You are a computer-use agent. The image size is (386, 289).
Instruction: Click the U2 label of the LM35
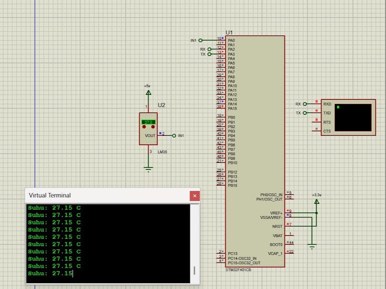coord(161,105)
